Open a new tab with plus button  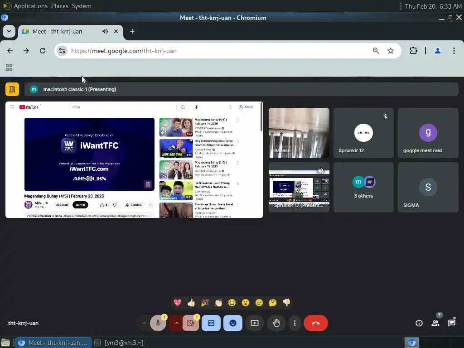[x=132, y=31]
